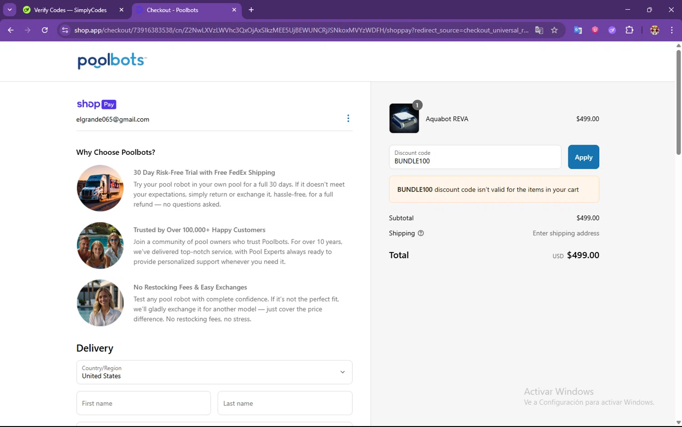Click the Discount code input field
682x427 pixels.
pos(475,157)
